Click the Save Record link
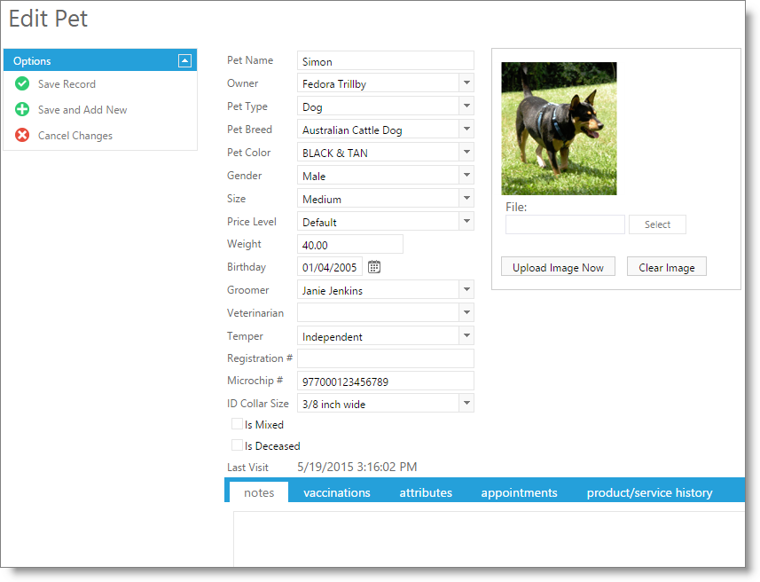This screenshot has width=760, height=582. tap(67, 84)
